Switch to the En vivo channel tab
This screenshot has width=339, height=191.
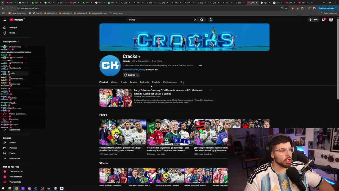click(133, 82)
